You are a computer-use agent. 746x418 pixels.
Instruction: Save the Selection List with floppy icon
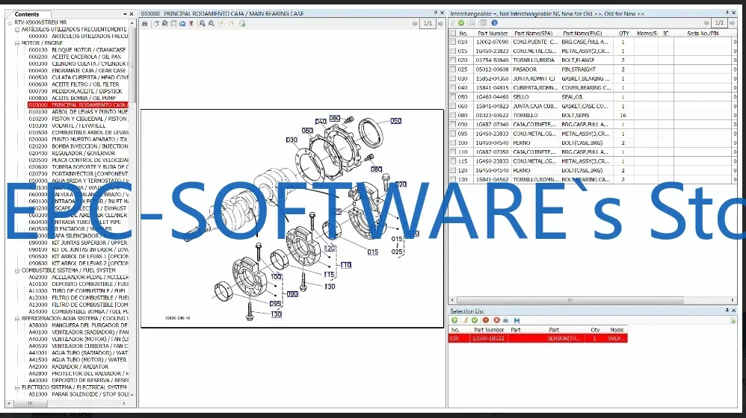click(517, 320)
